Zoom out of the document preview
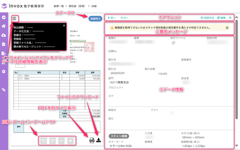The image size is (240, 150). [x=61, y=140]
